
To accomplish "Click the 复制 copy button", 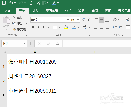I will point(18,24).
